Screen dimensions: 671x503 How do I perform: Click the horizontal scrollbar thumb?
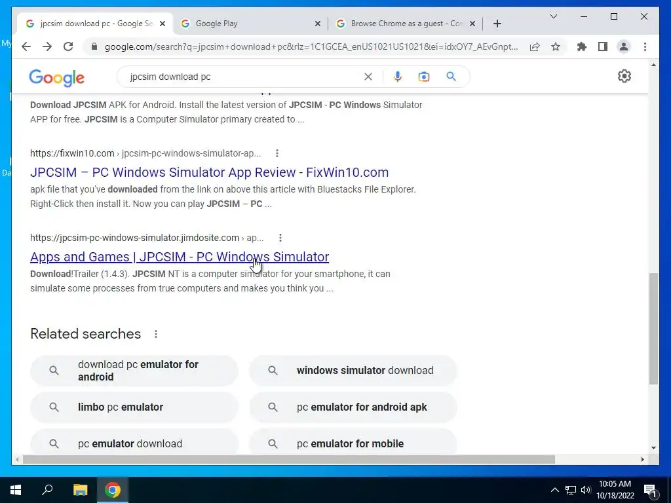(289, 459)
